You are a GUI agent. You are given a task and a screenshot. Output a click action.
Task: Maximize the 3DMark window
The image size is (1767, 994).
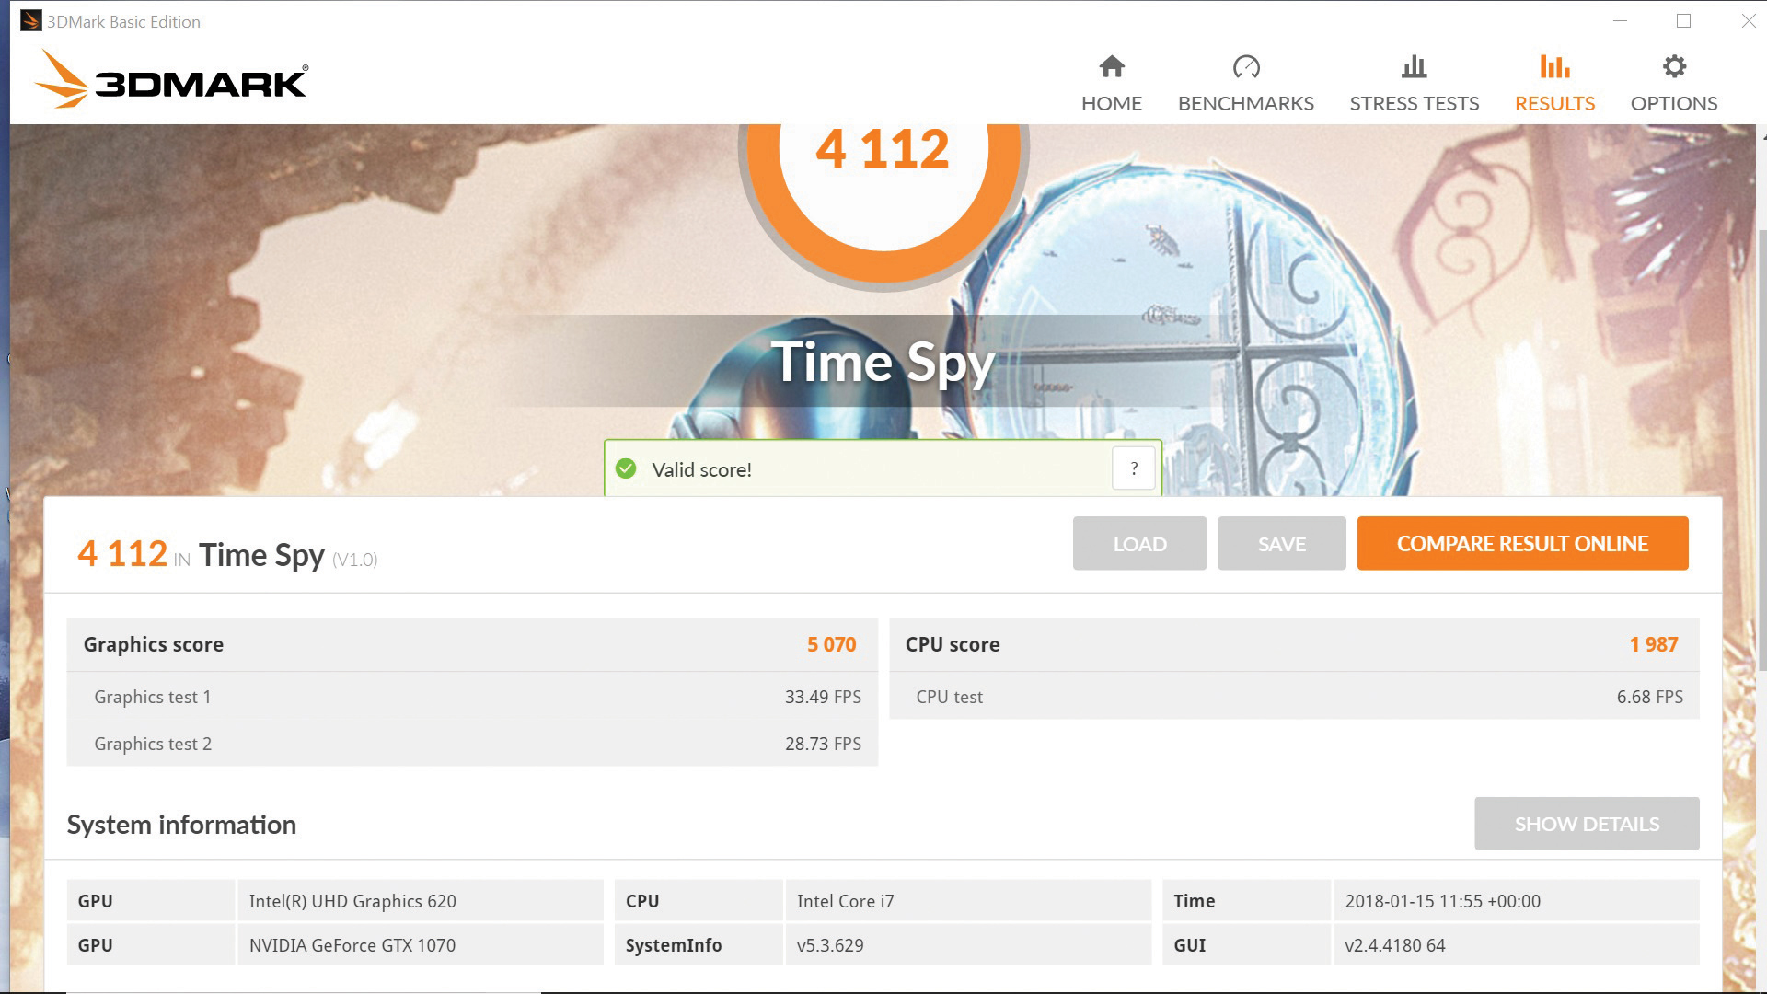point(1683,20)
